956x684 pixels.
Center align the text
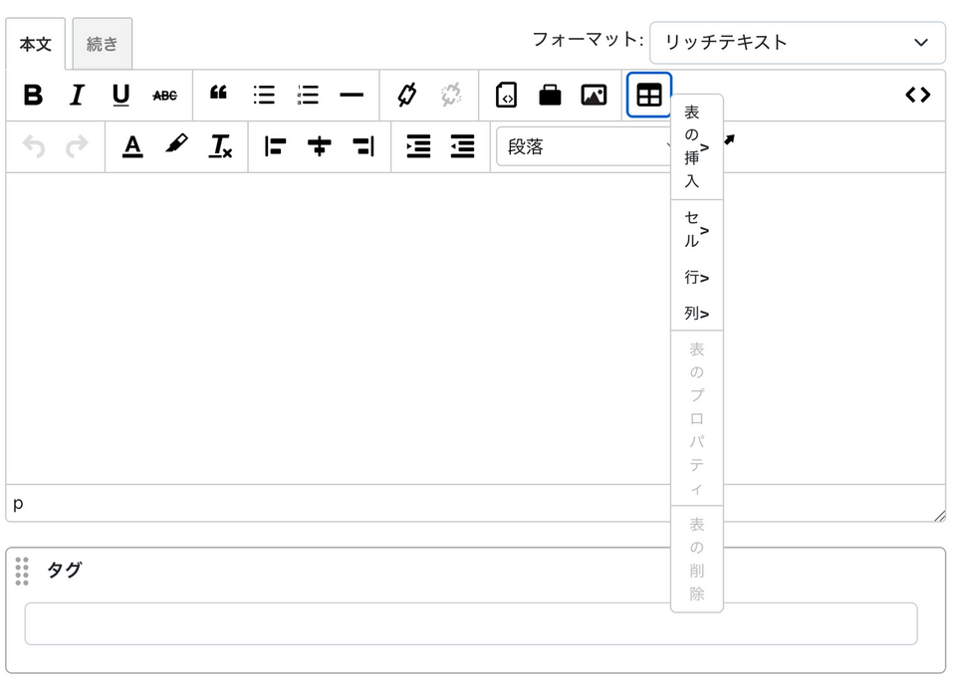(319, 147)
